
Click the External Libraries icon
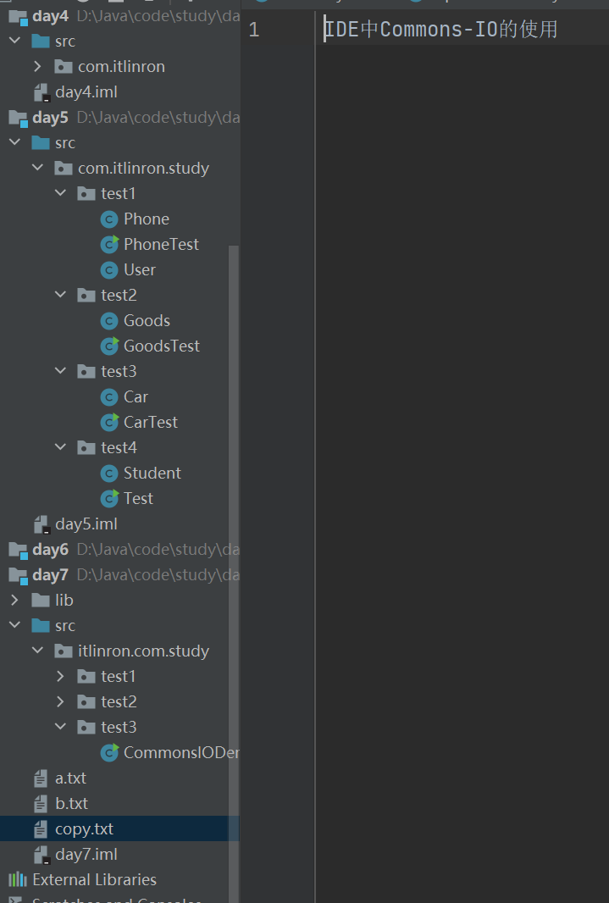pyautogui.click(x=19, y=879)
